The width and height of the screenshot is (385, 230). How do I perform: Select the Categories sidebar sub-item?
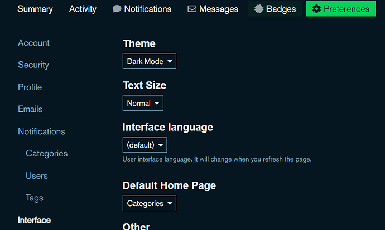(46, 153)
